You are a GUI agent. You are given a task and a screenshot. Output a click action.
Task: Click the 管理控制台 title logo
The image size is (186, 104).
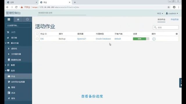coord(13,13)
